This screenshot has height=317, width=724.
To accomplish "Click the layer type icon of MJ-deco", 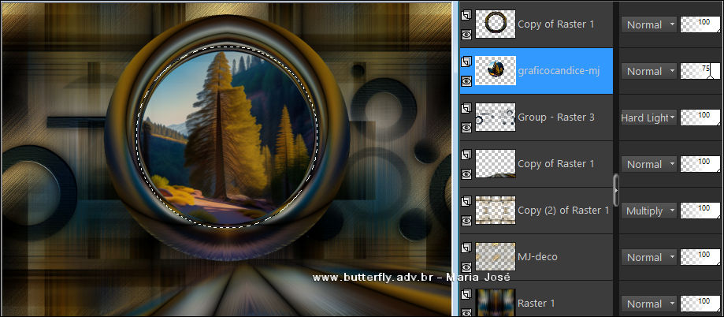I will 466,248.
